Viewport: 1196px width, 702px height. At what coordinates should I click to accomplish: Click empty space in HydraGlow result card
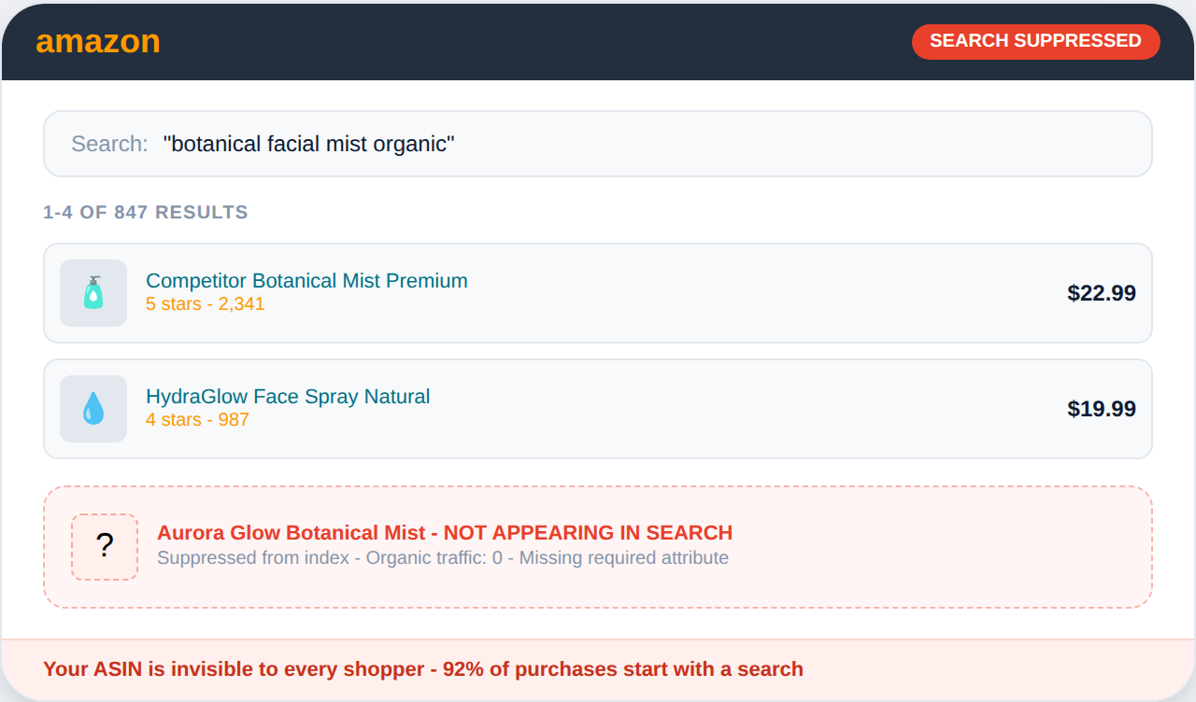click(747, 409)
